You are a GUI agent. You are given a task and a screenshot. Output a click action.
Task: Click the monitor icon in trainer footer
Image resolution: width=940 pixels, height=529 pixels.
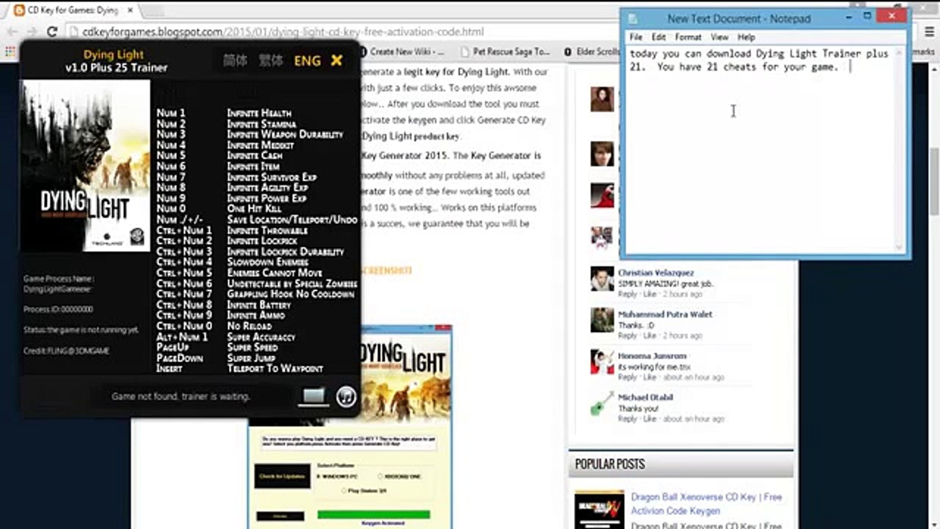(x=313, y=396)
